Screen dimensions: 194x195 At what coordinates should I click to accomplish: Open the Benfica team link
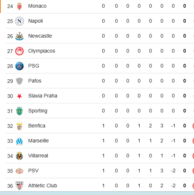[37, 126]
